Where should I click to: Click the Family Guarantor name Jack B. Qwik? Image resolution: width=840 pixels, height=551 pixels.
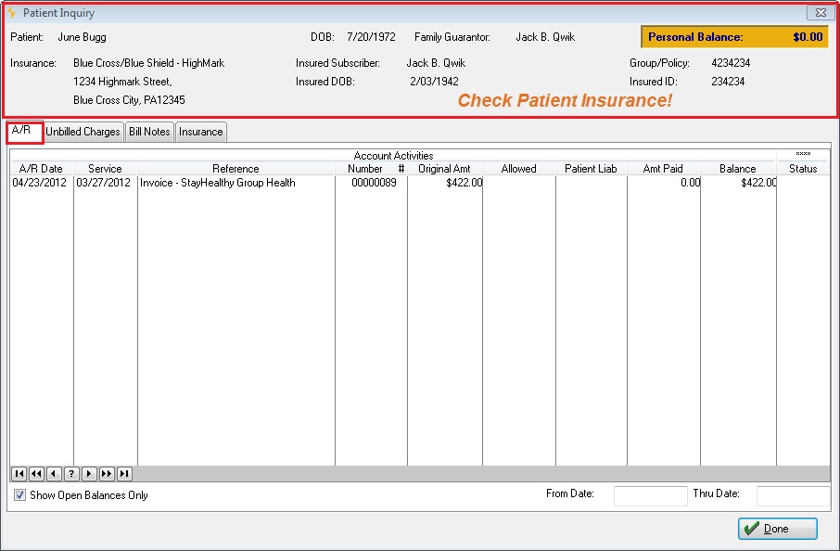(545, 37)
